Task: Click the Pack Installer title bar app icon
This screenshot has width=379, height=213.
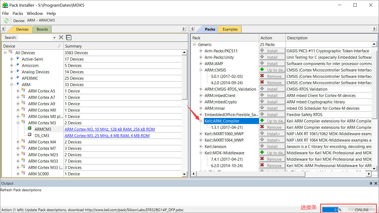Action: tap(5, 5)
